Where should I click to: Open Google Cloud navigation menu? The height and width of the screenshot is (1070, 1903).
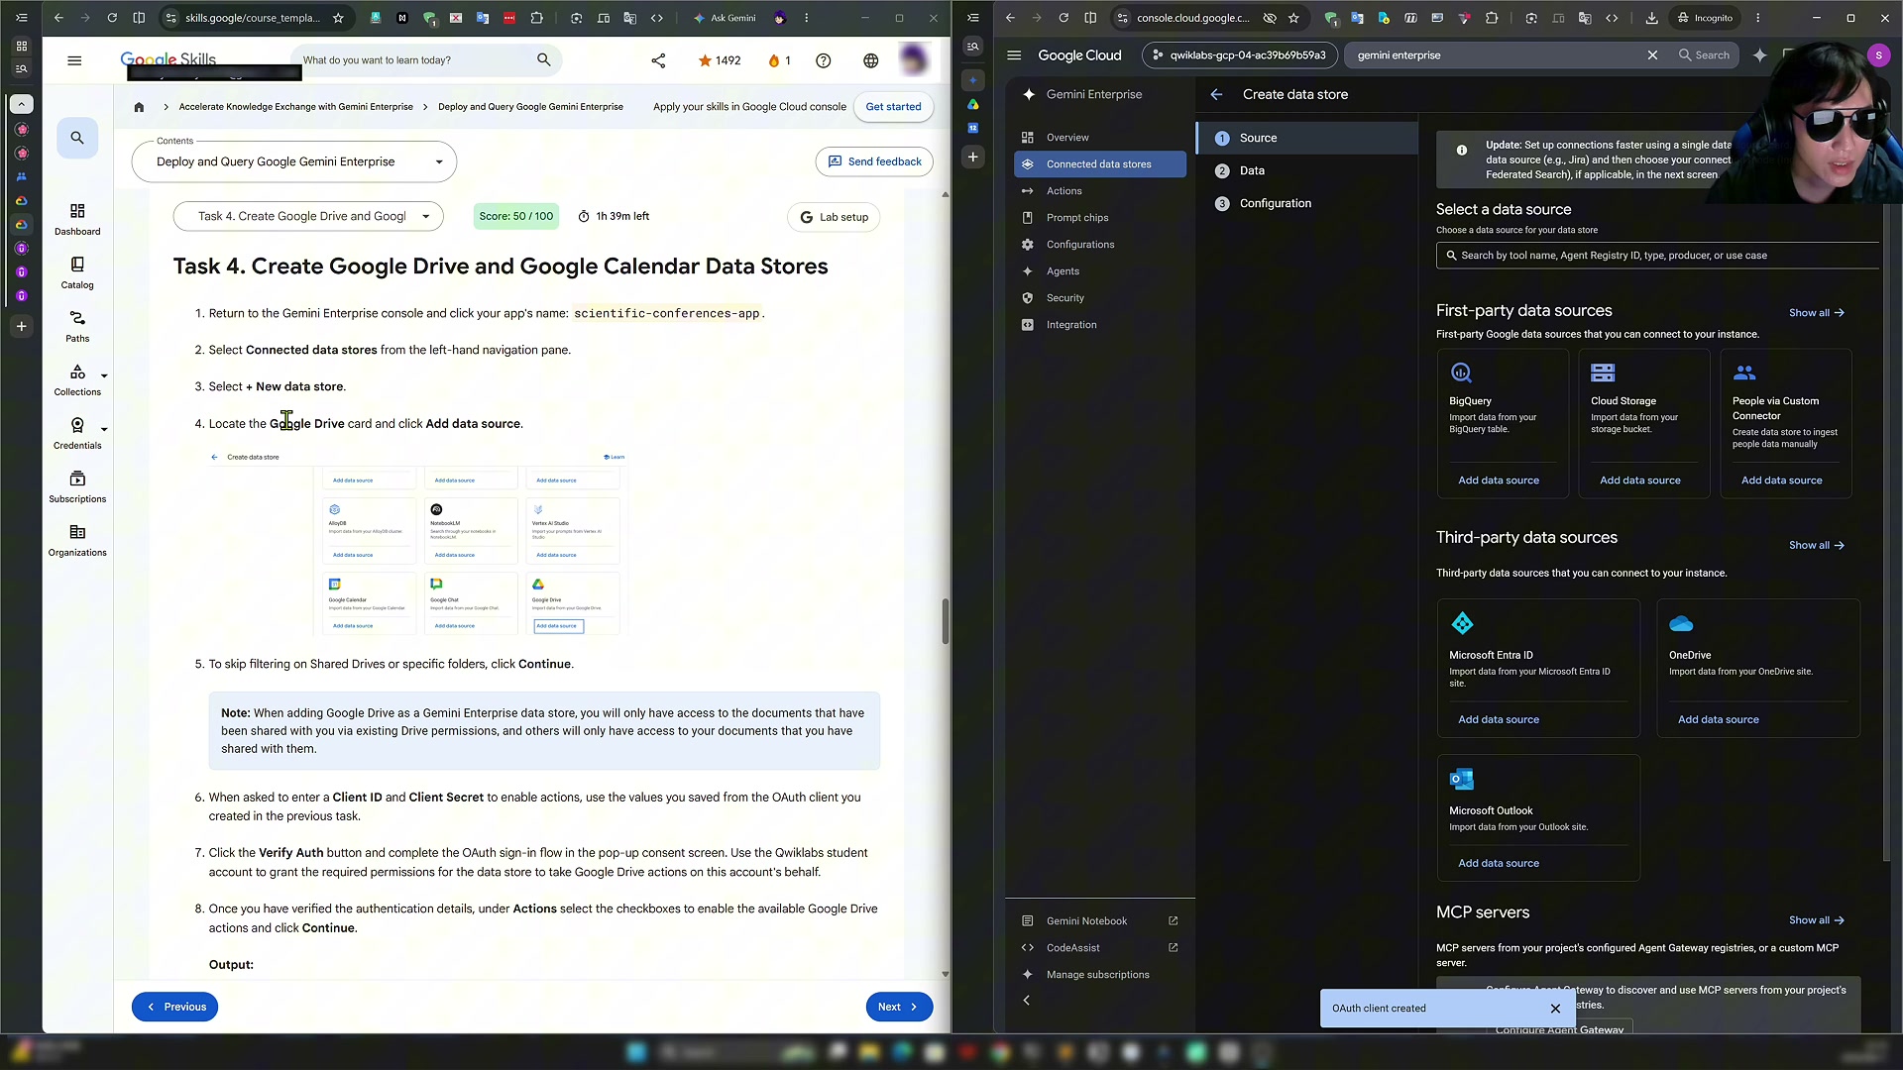pos(1014,55)
